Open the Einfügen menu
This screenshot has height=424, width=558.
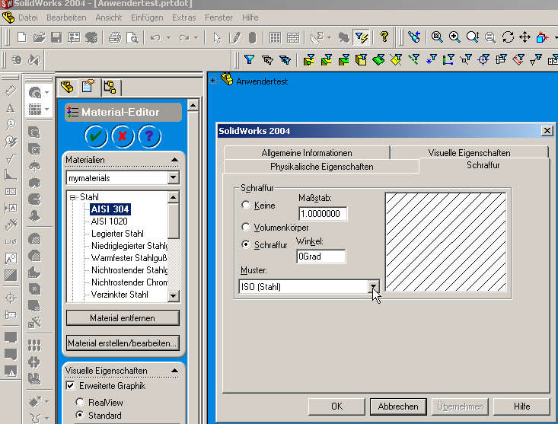[147, 18]
